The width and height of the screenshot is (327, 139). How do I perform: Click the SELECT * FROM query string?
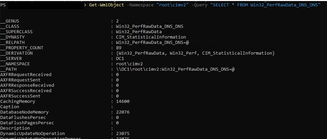click(265, 5)
